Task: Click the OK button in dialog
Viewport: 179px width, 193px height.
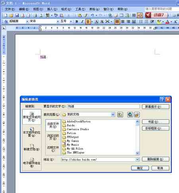Action: 140,168
